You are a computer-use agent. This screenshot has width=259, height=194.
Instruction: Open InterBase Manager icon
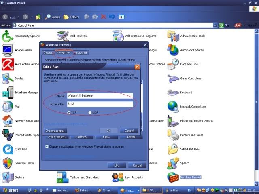[8, 93]
